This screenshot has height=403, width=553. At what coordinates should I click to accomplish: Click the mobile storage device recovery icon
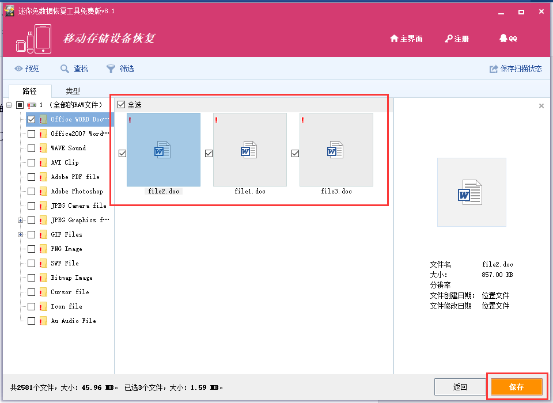coord(34,39)
